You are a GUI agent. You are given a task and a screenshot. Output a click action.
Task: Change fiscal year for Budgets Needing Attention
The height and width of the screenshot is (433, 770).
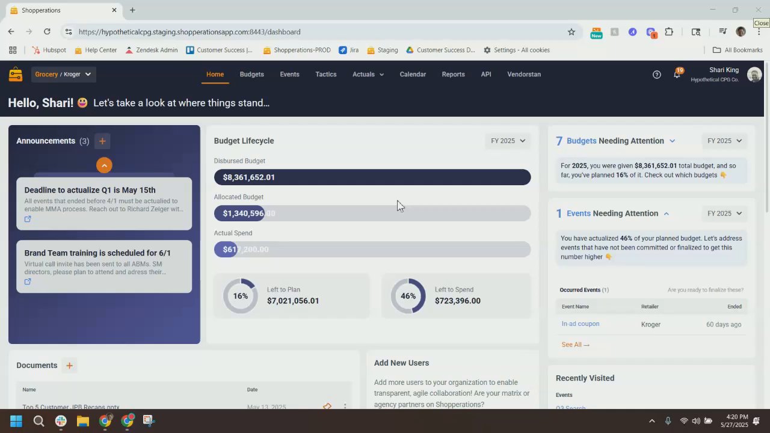coord(724,141)
